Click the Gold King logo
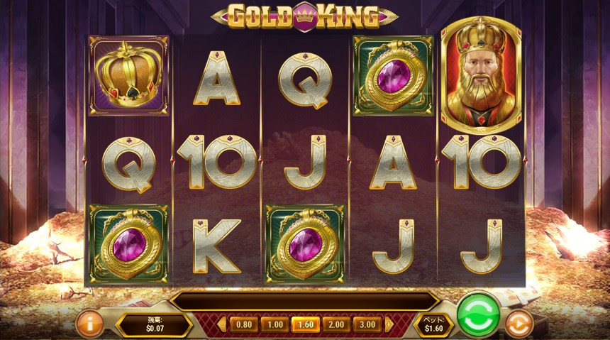Screen dimensions: 610x340 click(304, 16)
